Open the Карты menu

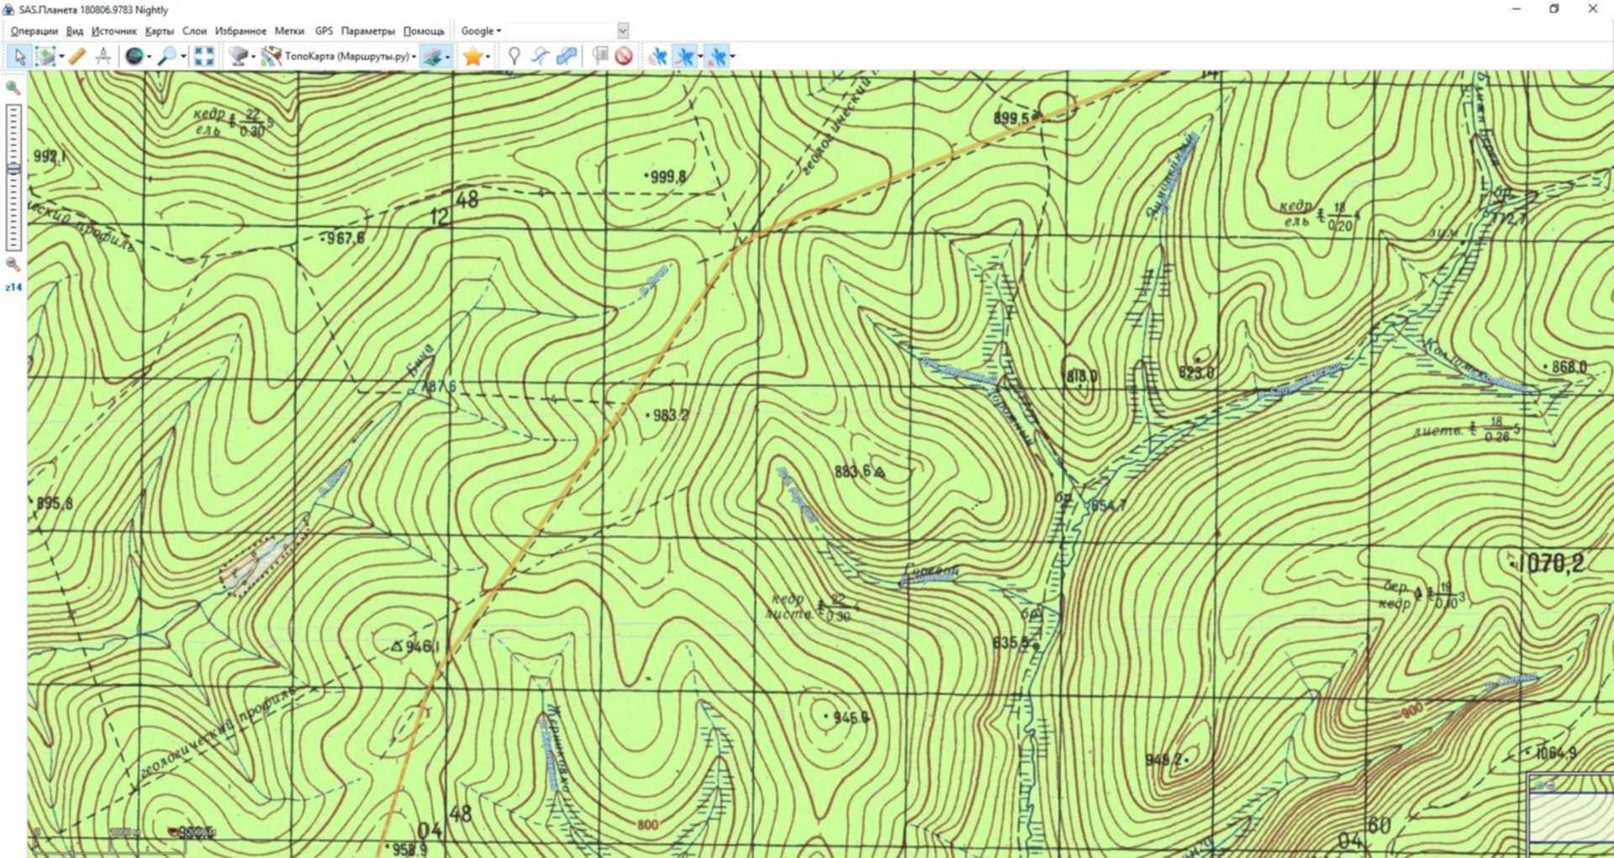click(159, 31)
